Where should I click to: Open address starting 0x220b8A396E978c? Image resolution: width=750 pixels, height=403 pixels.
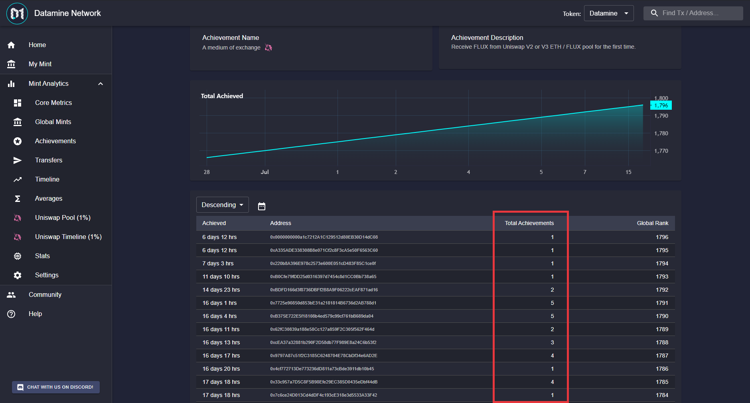323,264
